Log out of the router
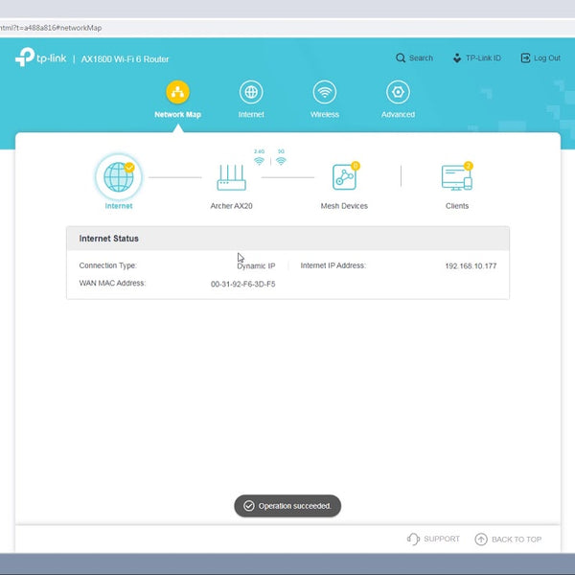Viewport: 575px width, 575px height. click(x=540, y=57)
